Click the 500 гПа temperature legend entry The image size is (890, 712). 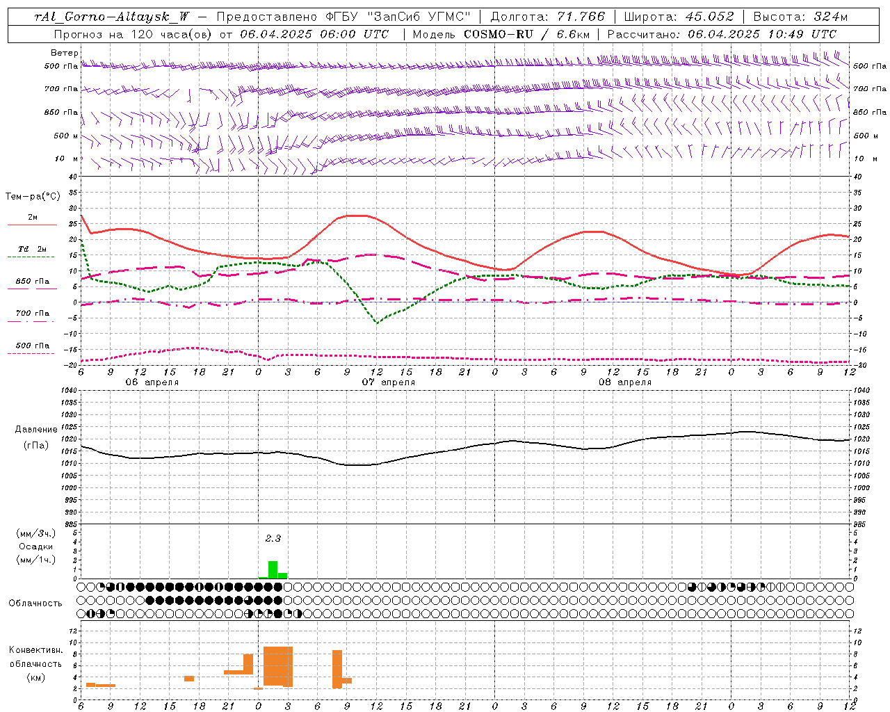click(x=33, y=346)
